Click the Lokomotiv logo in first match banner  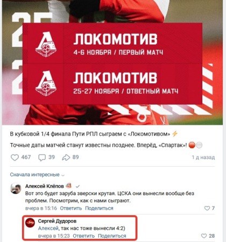46,44
